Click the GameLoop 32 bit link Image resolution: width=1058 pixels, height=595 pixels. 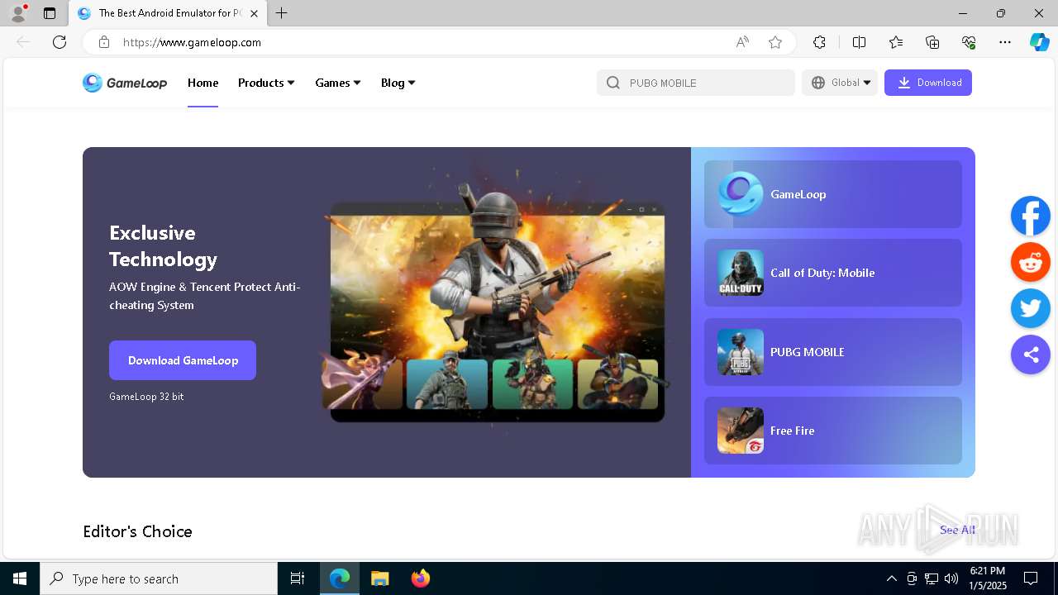146,397
